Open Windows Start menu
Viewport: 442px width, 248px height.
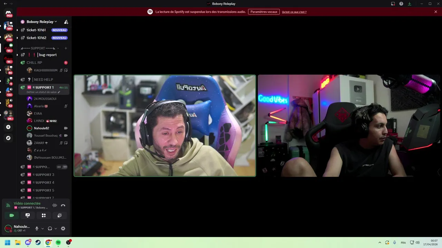7,242
